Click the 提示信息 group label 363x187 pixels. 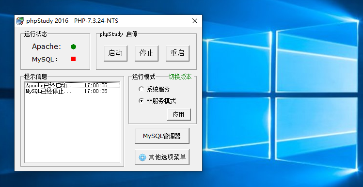pos(36,77)
